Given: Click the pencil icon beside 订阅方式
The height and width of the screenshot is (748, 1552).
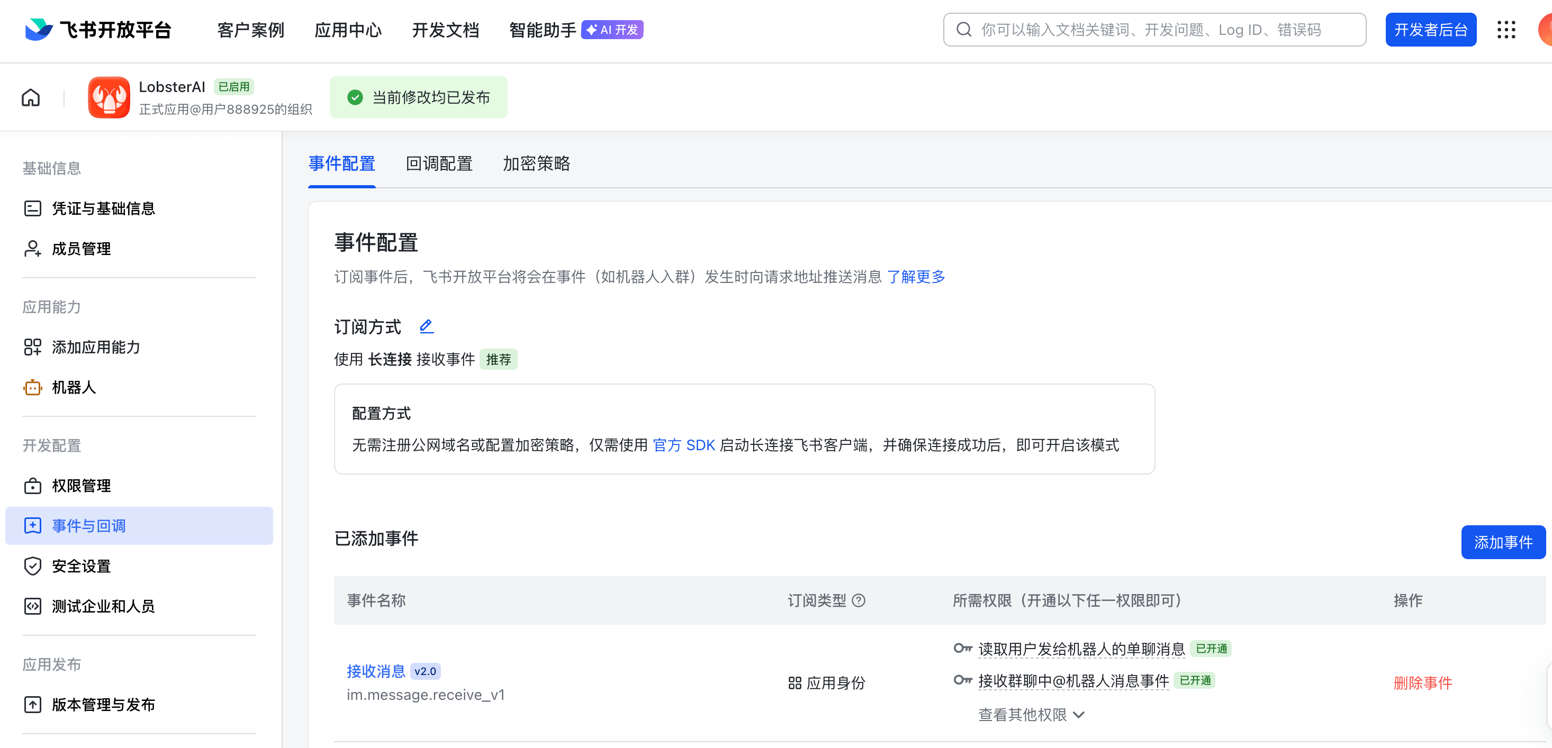Looking at the screenshot, I should click(427, 326).
